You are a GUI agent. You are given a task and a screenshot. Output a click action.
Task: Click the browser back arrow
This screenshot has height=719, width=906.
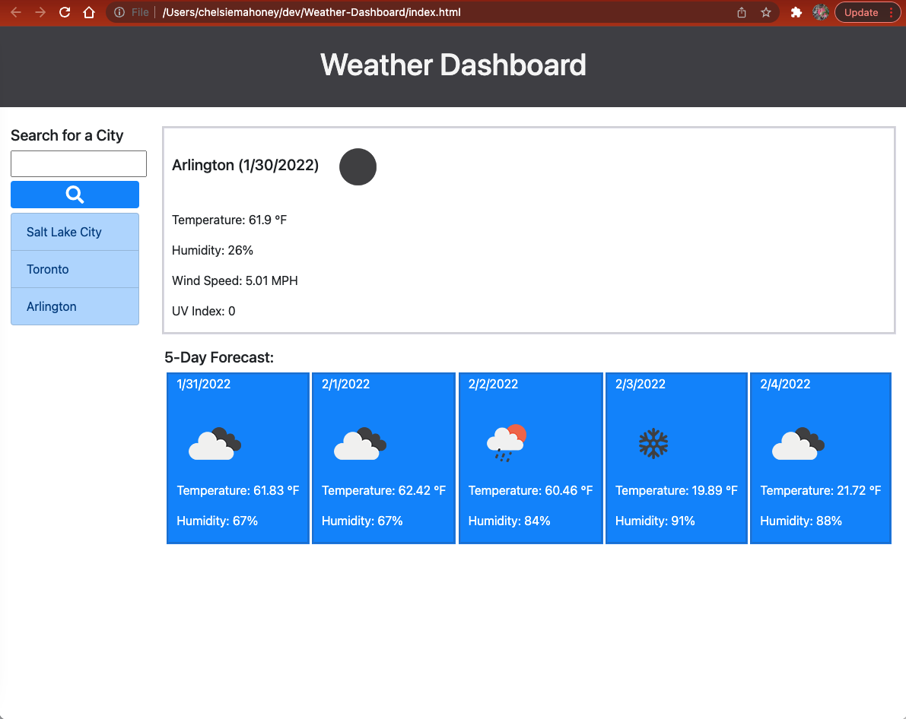point(16,12)
